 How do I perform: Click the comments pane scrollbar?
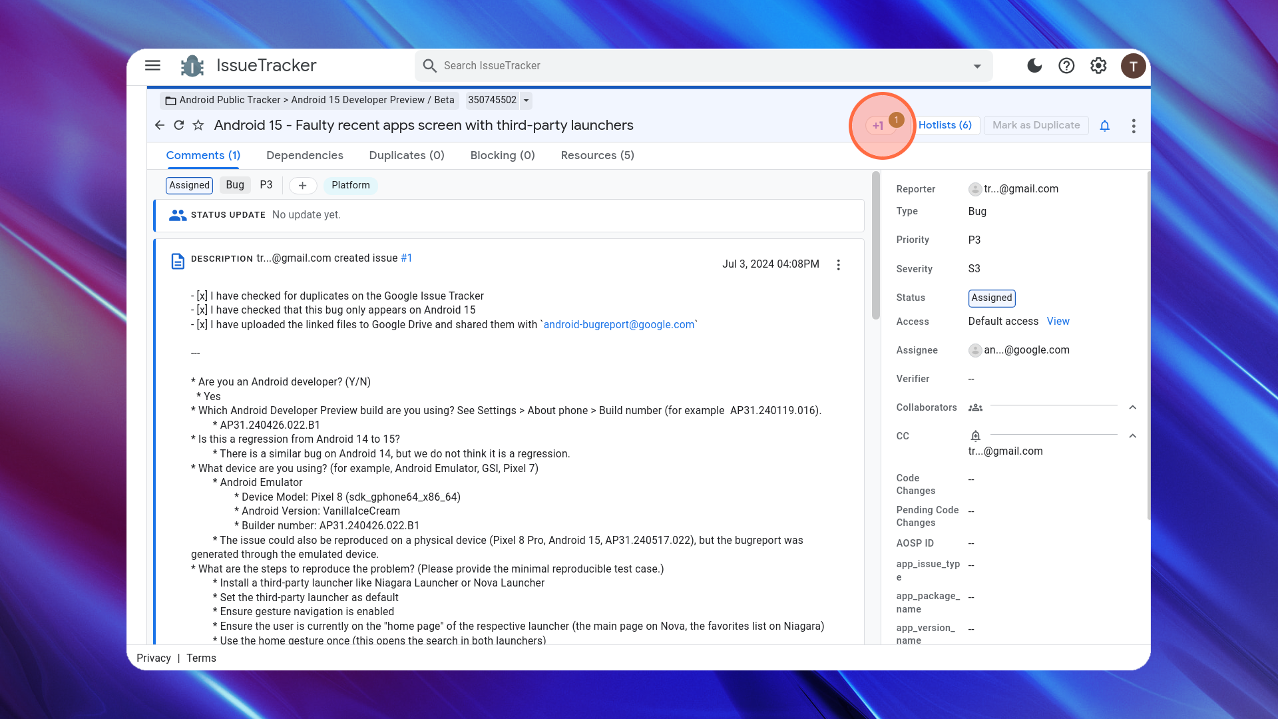point(876,246)
